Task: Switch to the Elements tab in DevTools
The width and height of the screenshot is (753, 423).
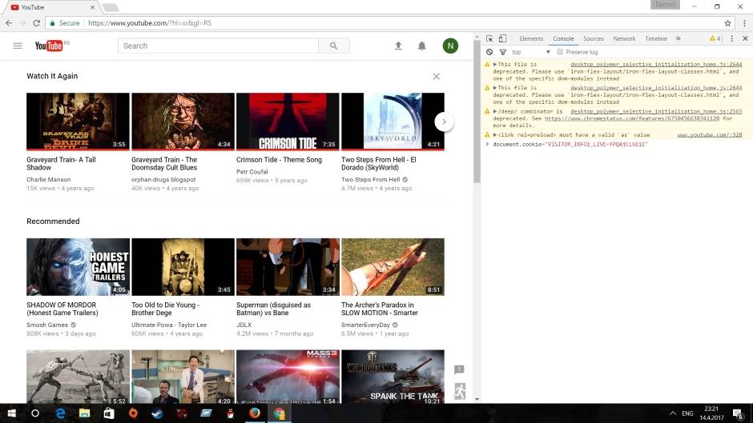Action: [531, 38]
